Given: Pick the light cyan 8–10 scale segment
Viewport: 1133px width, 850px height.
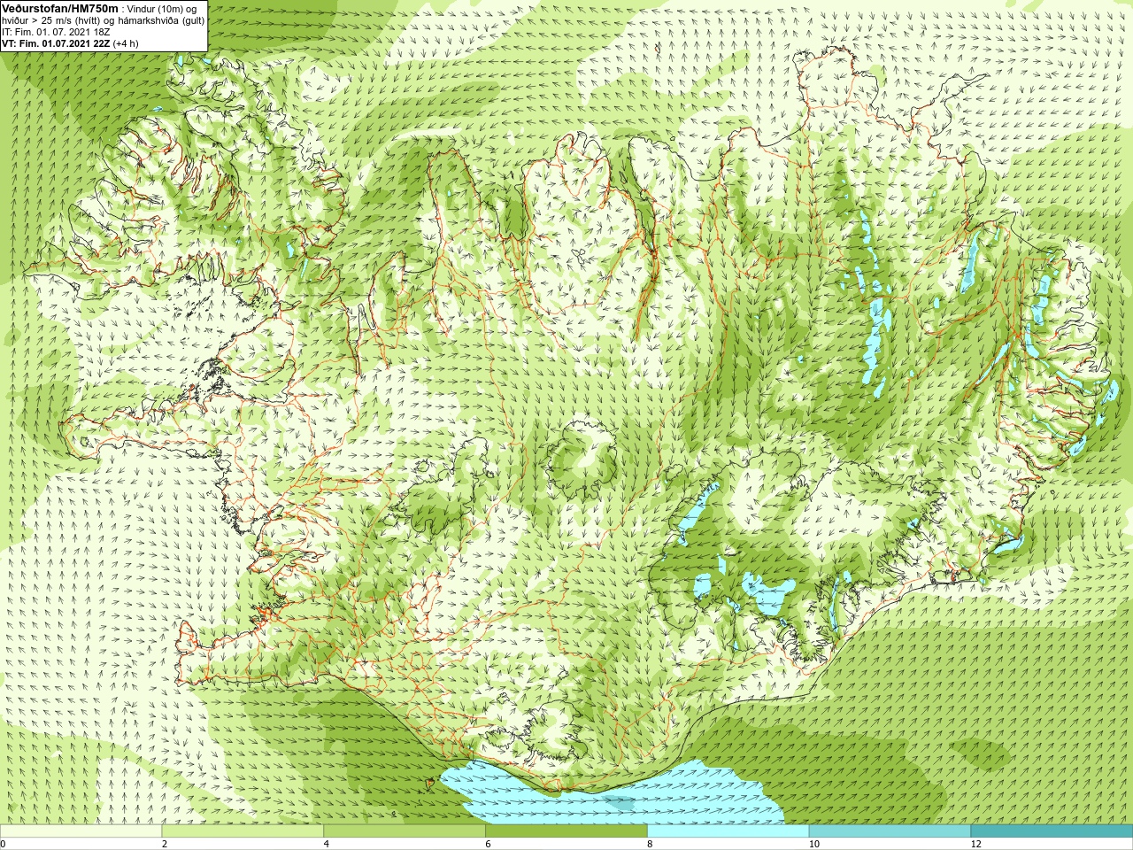Looking at the screenshot, I should pyautogui.click(x=728, y=831).
